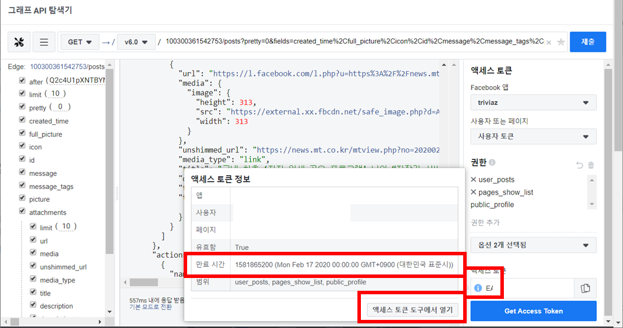Click the 제출 submit button
Image resolution: width=623 pixels, height=328 pixels.
click(x=588, y=42)
